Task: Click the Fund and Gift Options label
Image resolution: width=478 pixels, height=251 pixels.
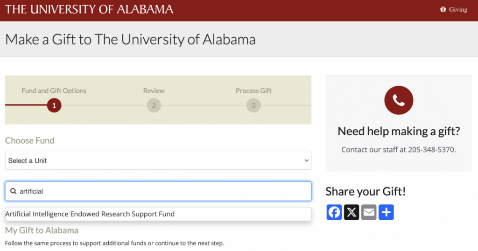Action: click(54, 91)
